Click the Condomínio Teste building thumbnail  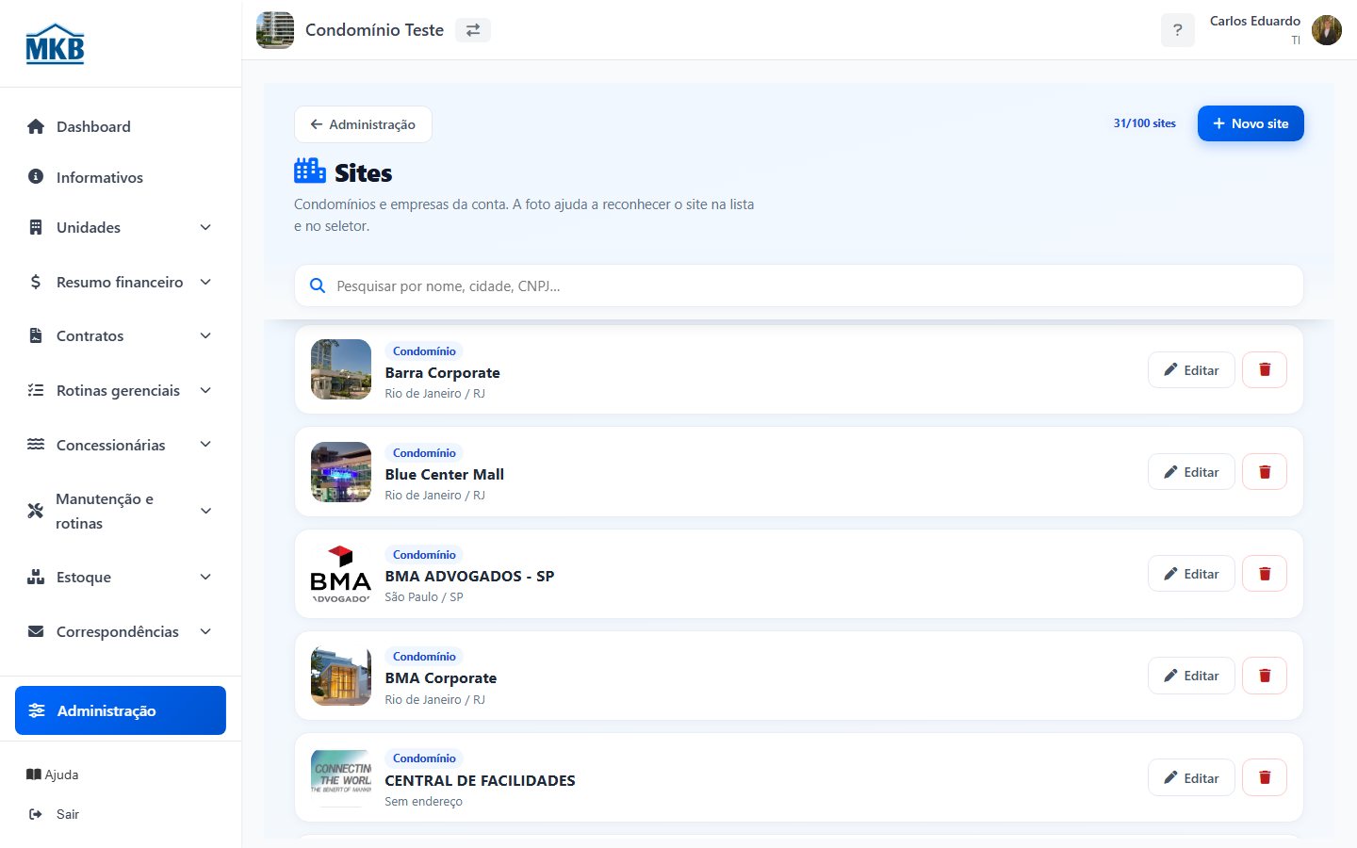click(275, 30)
